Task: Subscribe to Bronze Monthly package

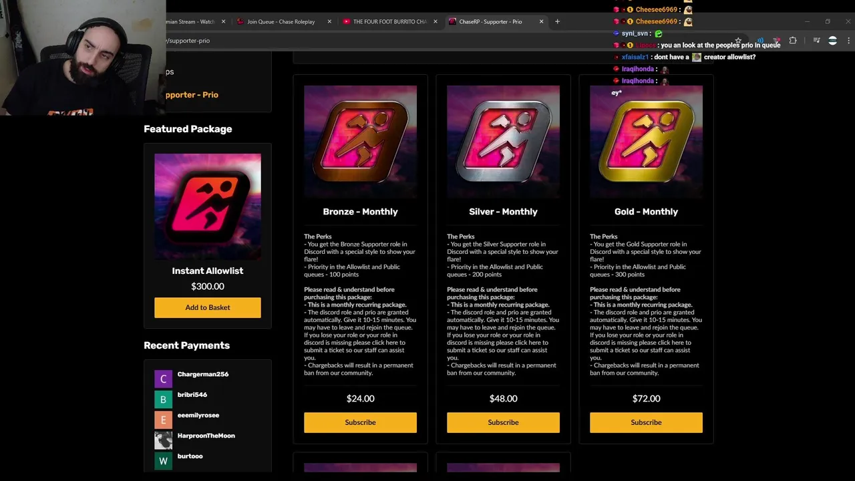Action: click(360, 422)
